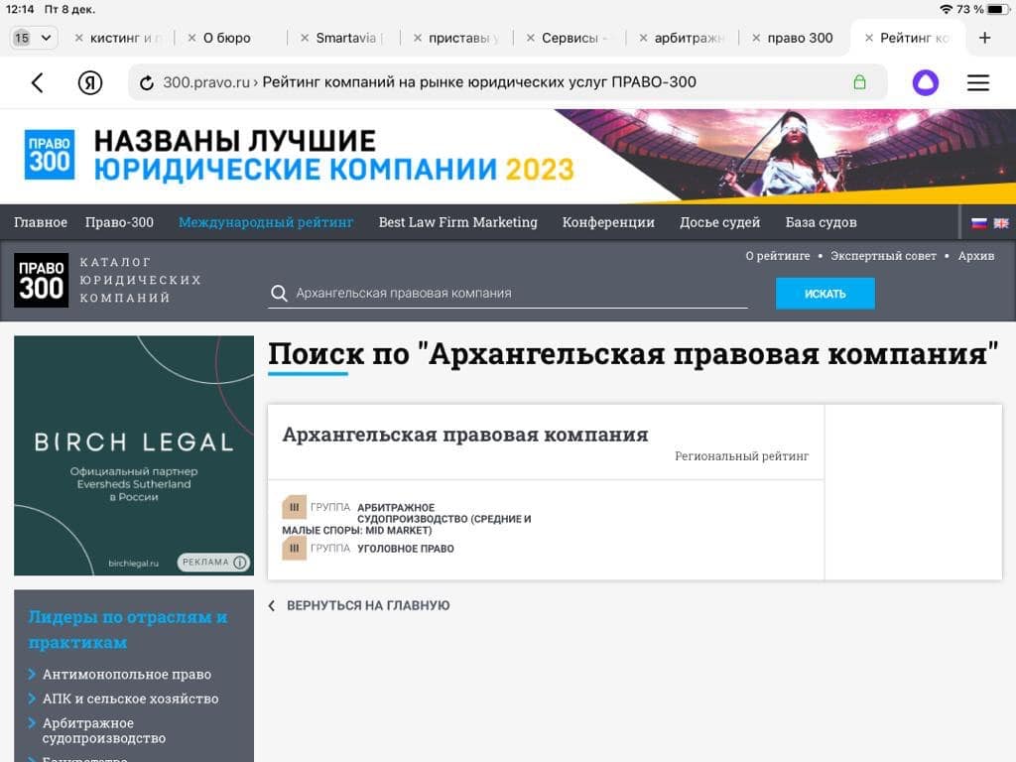
Task: Switch to the 'право 300' browser tab
Action: [801, 39]
